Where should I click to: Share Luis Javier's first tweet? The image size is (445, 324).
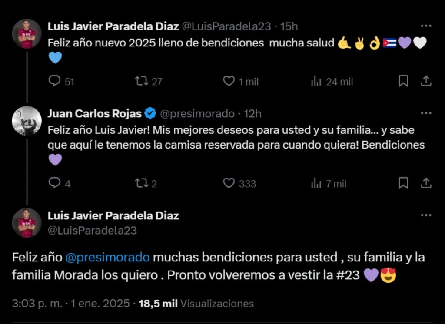(x=426, y=81)
